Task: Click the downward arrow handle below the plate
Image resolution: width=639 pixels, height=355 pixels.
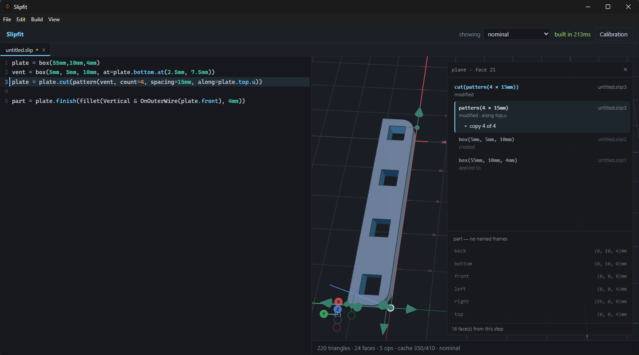Action: click(x=384, y=329)
